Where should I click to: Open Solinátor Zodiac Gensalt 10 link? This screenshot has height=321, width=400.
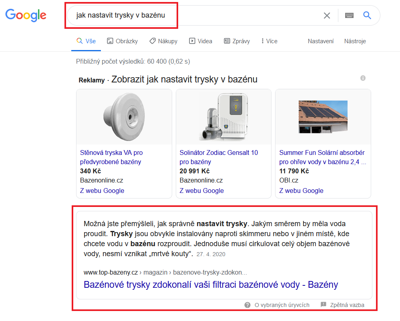coord(219,157)
